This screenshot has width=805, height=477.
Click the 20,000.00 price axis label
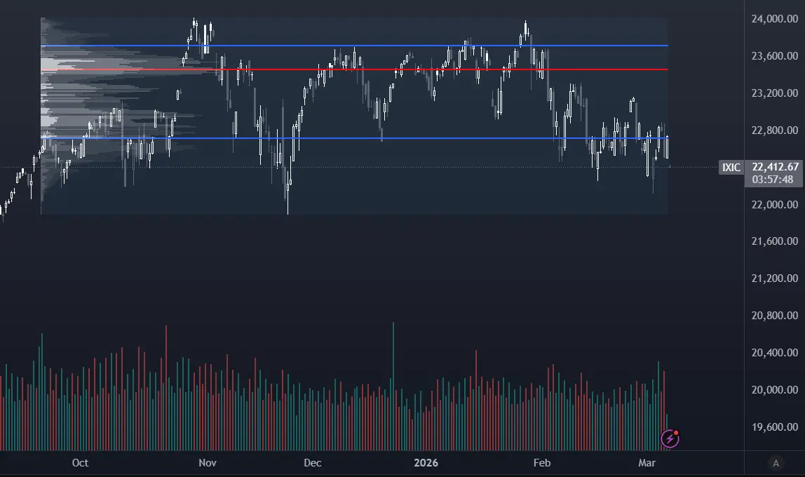(x=775, y=390)
